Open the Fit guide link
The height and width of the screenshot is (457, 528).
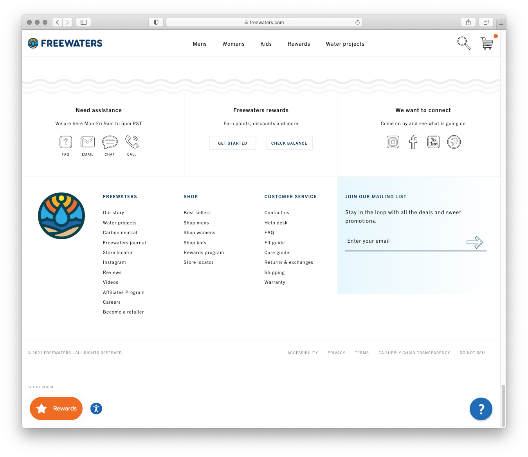(275, 243)
